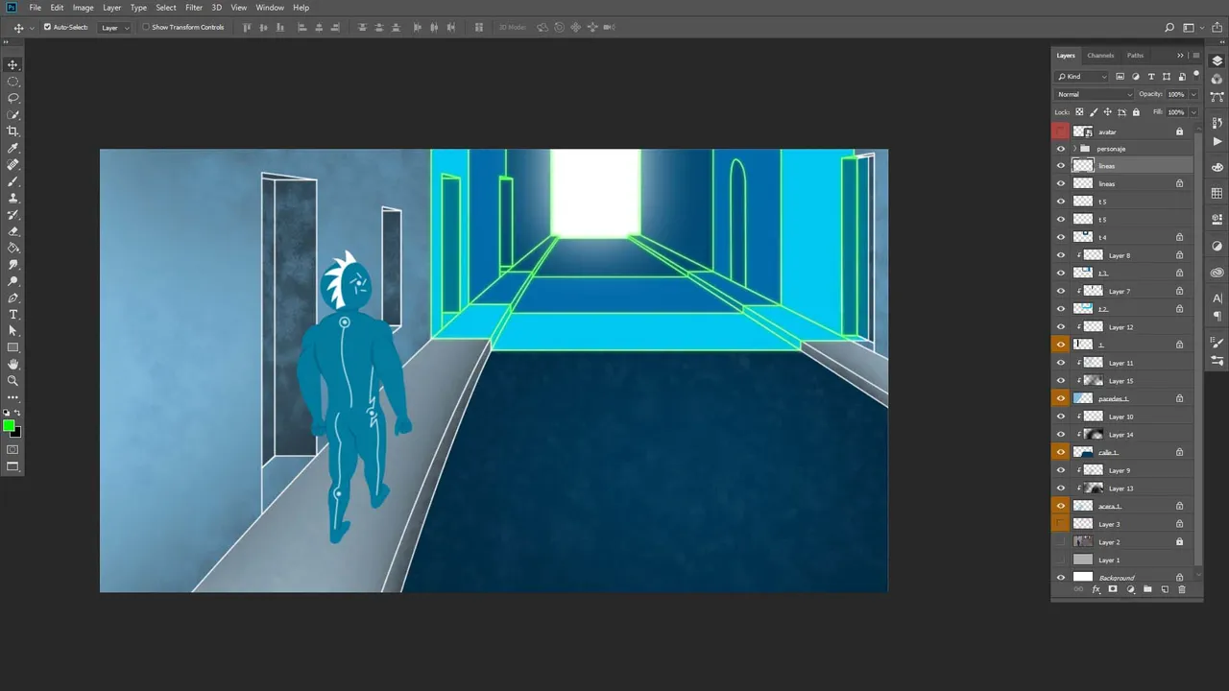Hide the Layer 8 layer
The width and height of the screenshot is (1229, 691).
coord(1061,255)
